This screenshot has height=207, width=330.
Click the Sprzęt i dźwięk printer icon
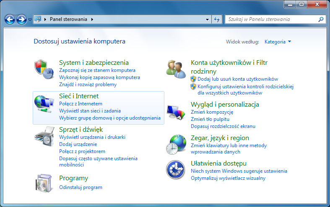(x=44, y=137)
